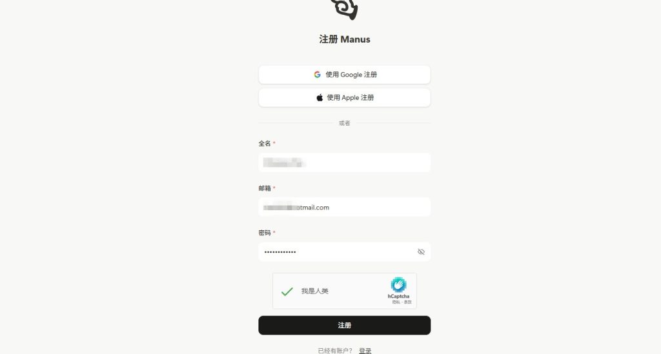Open the 登录 login link
The image size is (661, 354).
(365, 351)
